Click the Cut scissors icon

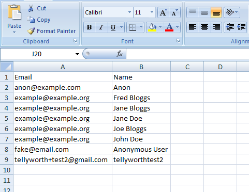pos(31,8)
